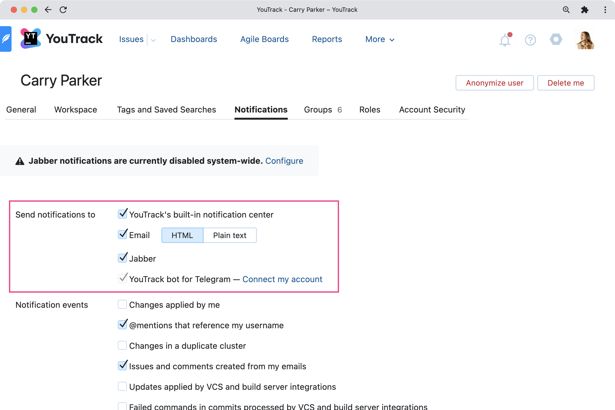Open Tags and Saved Searches tab
This screenshot has width=615, height=410.
(166, 110)
